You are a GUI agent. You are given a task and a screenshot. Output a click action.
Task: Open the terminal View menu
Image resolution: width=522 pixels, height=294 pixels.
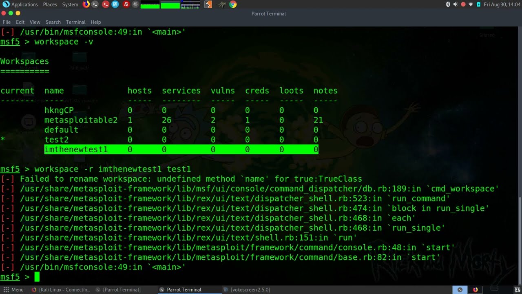(x=35, y=22)
